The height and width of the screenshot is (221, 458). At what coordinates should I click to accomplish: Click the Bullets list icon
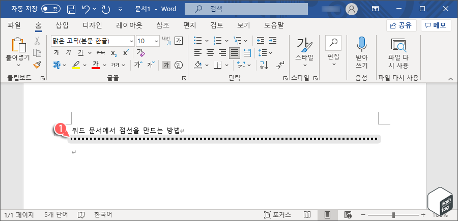pyautogui.click(x=198, y=41)
